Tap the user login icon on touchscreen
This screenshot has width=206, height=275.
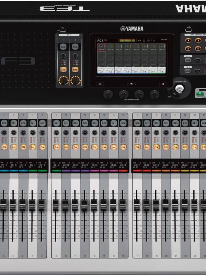[x=154, y=41]
